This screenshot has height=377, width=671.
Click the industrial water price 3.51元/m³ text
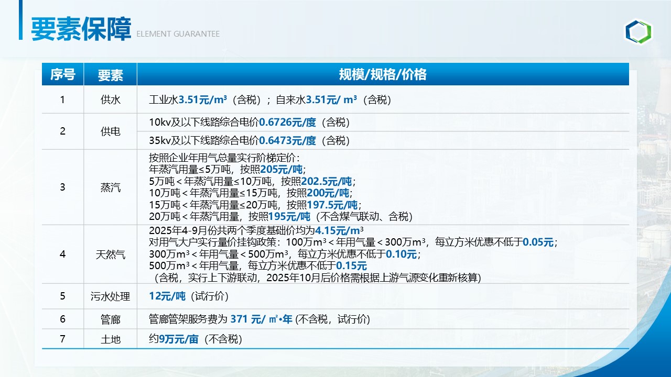pos(203,99)
